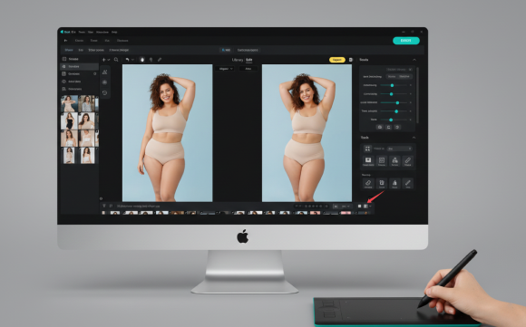Select the hand pan tool
Viewport: 526px width, 327px height.
142,60
